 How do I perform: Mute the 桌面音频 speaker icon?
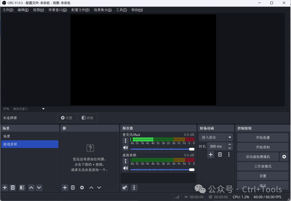(126, 168)
